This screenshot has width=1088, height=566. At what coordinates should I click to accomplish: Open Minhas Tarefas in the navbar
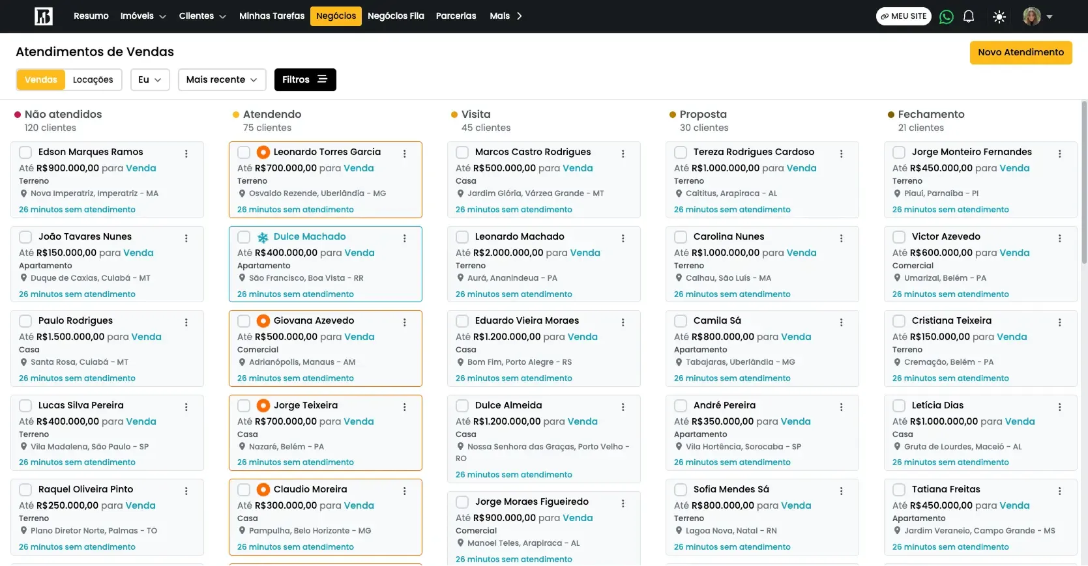point(272,16)
